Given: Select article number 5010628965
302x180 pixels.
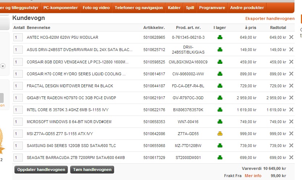Looking at the screenshot, I should point(154,37).
